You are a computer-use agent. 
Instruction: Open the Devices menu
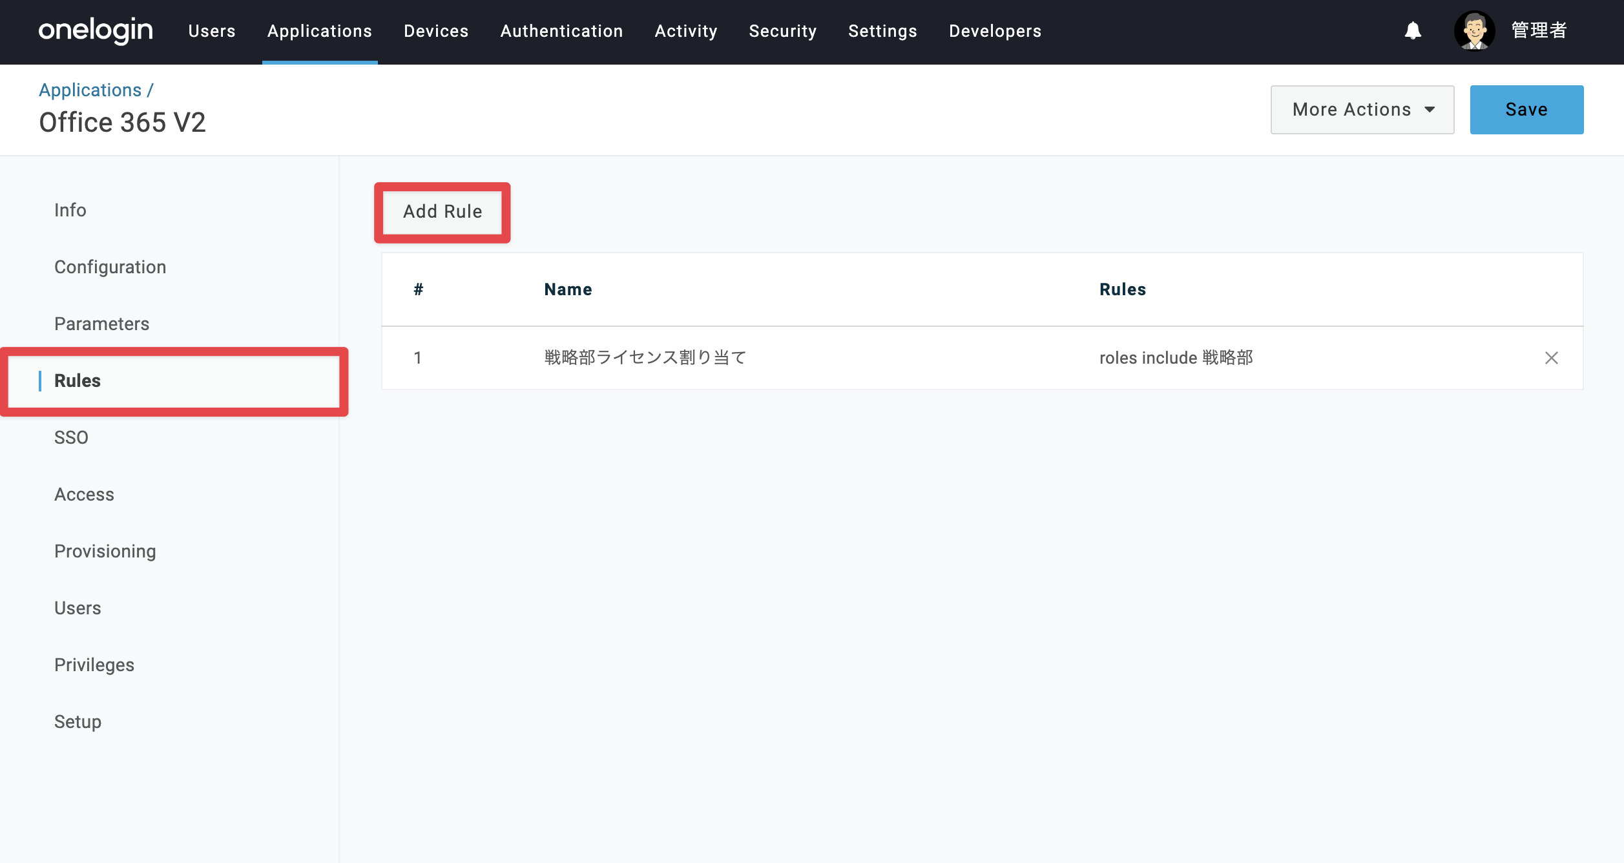(x=436, y=31)
